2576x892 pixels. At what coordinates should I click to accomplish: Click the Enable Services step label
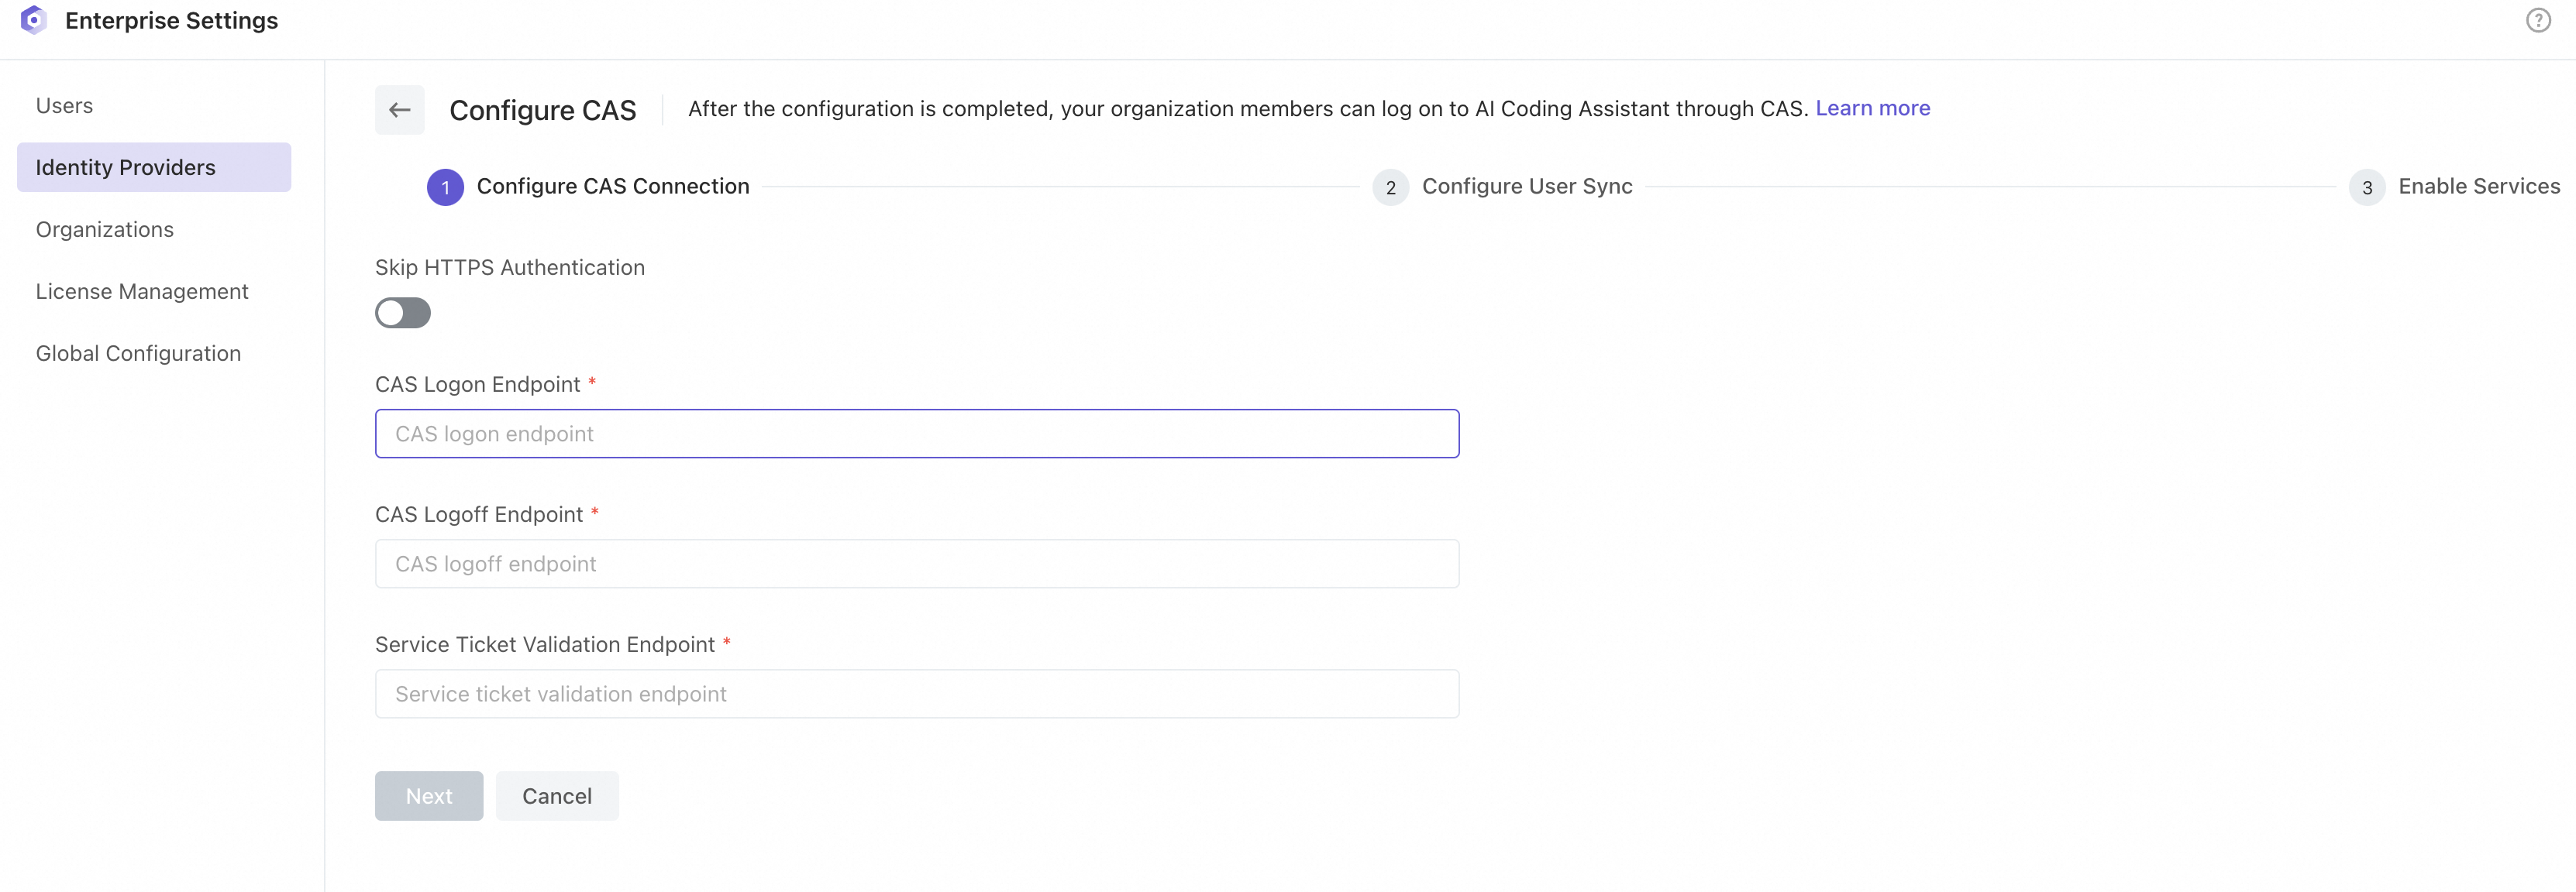point(2478,186)
